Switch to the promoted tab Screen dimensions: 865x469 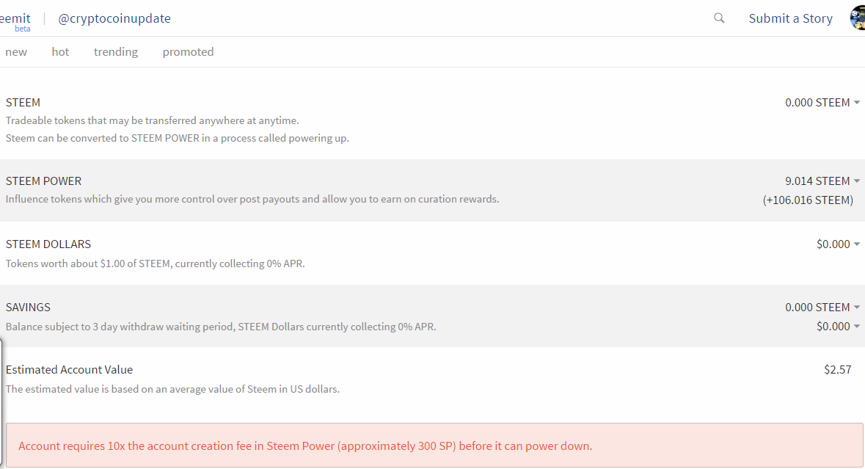coord(188,52)
